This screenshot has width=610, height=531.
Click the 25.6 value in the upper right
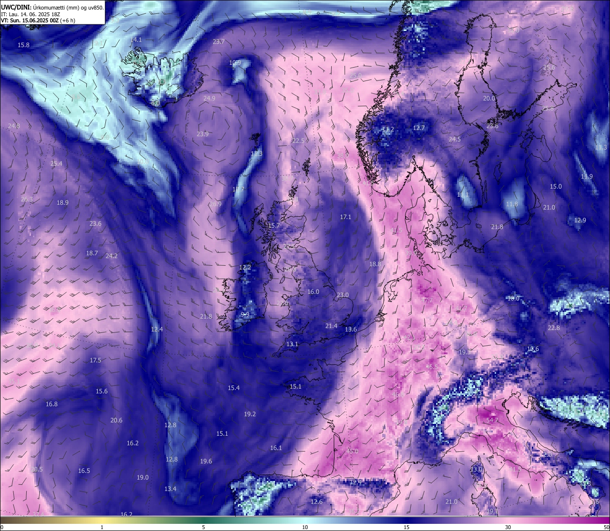tap(549, 68)
